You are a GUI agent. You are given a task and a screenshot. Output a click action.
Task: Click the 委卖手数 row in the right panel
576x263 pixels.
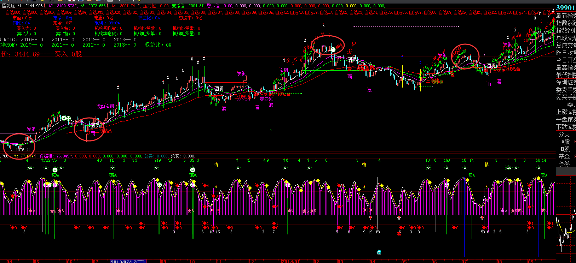566,90
